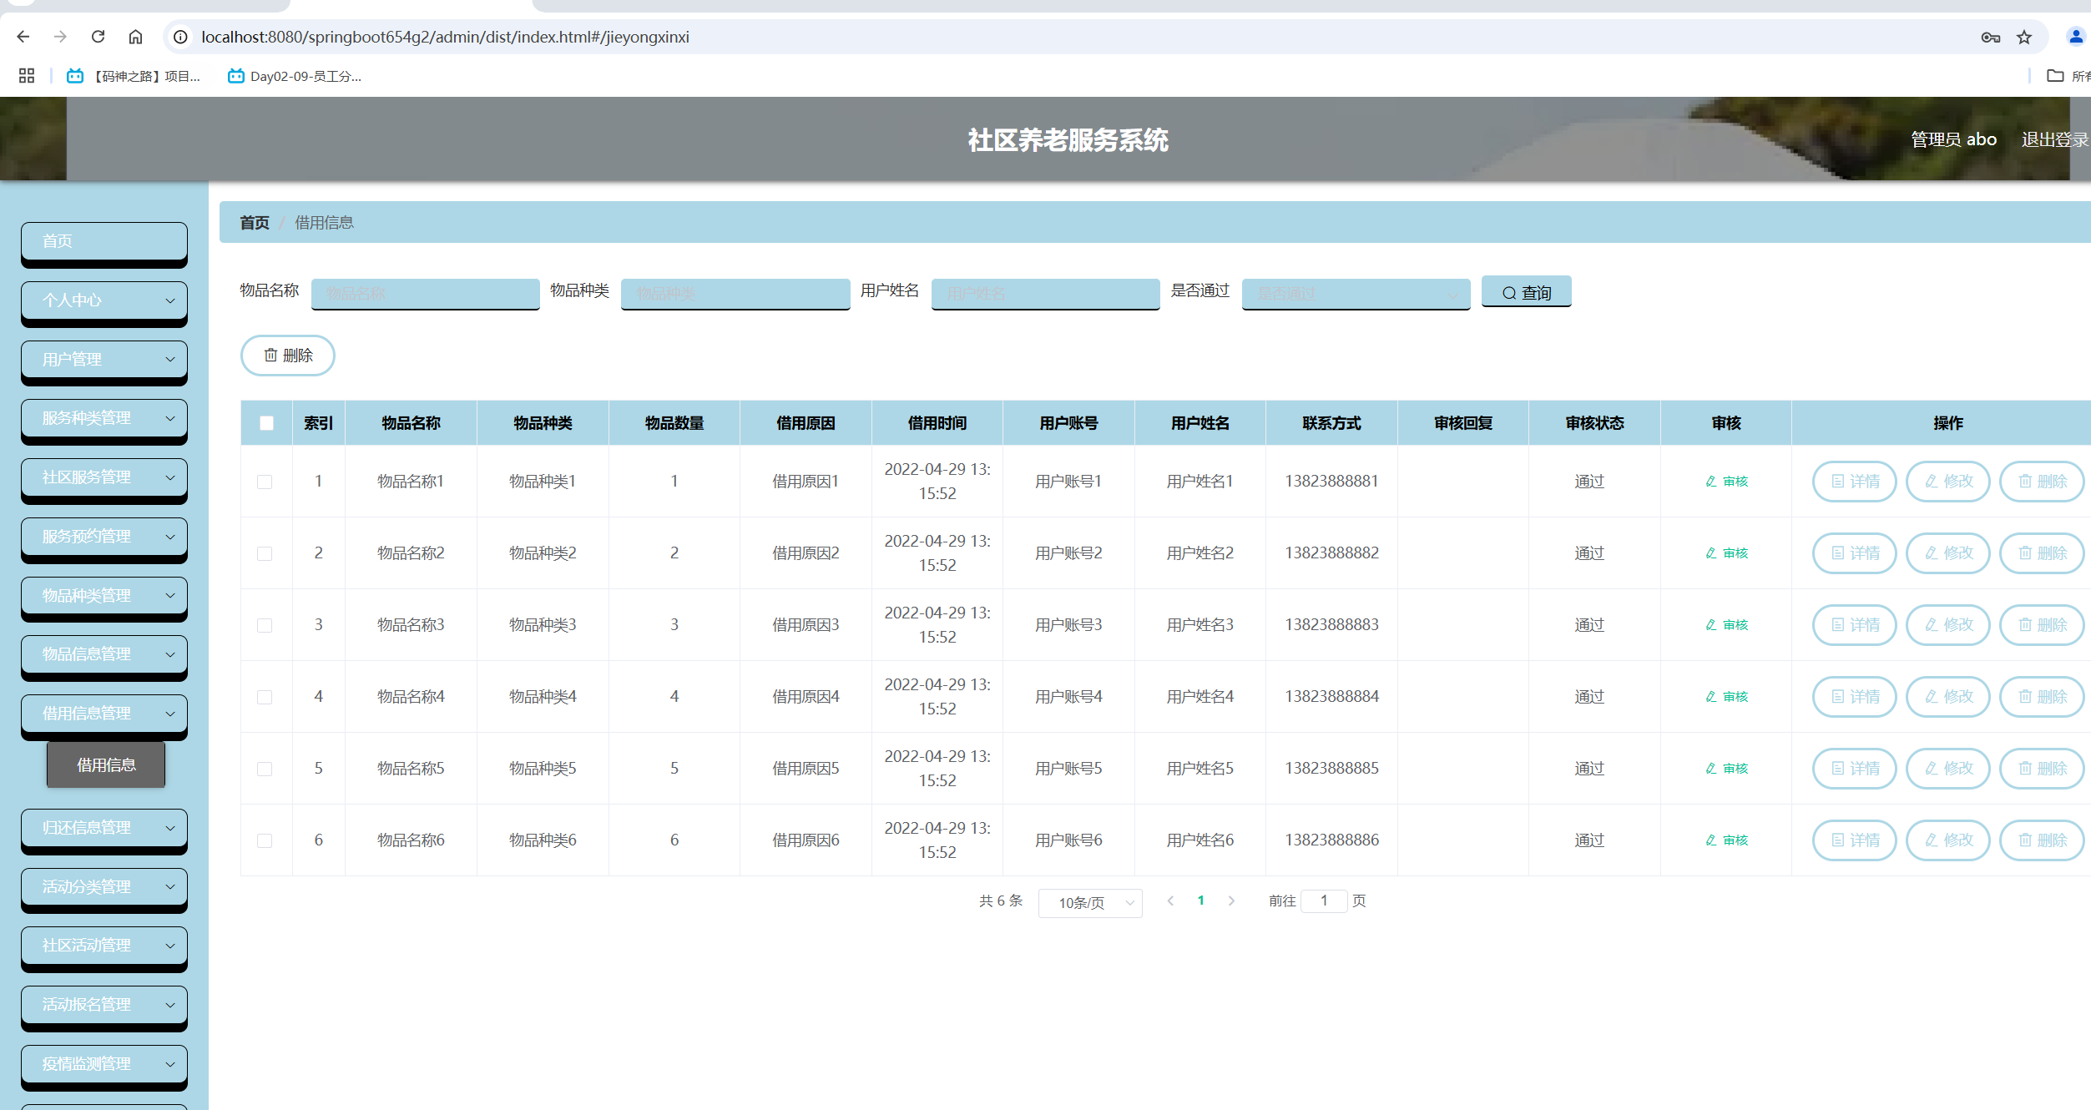Image resolution: width=2091 pixels, height=1110 pixels.
Task: Go to the previous page arrow in pagination
Action: click(x=1170, y=901)
